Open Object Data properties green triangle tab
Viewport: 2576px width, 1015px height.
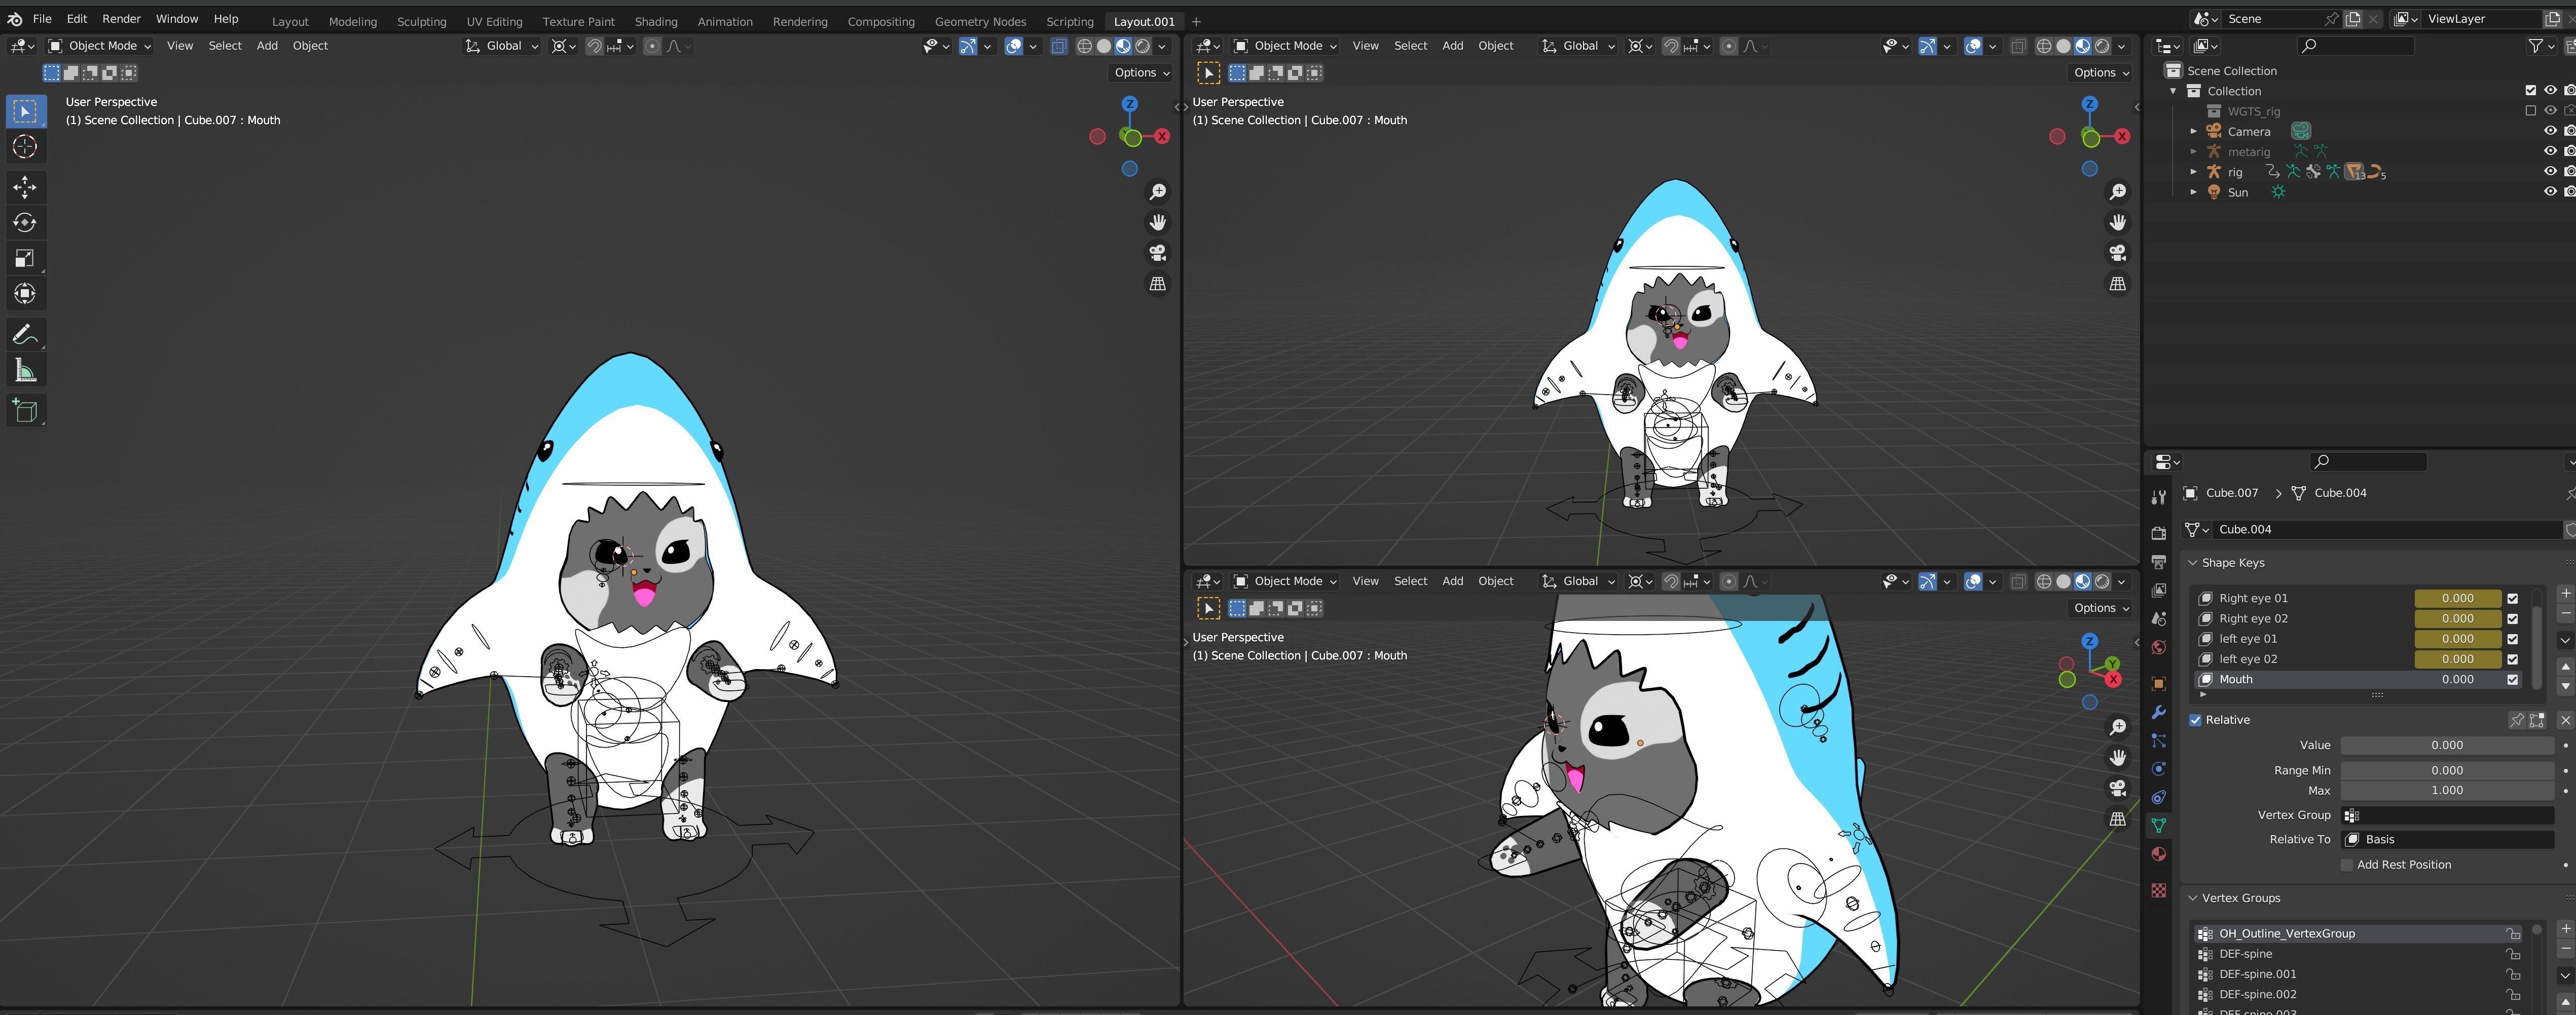(2158, 826)
